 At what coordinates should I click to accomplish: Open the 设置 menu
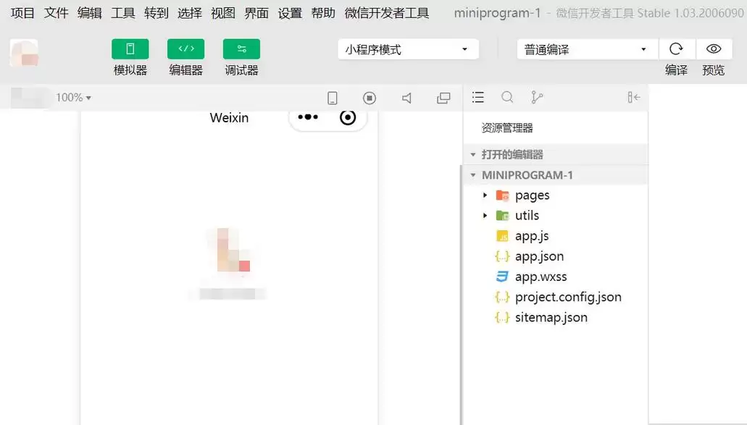(x=290, y=13)
